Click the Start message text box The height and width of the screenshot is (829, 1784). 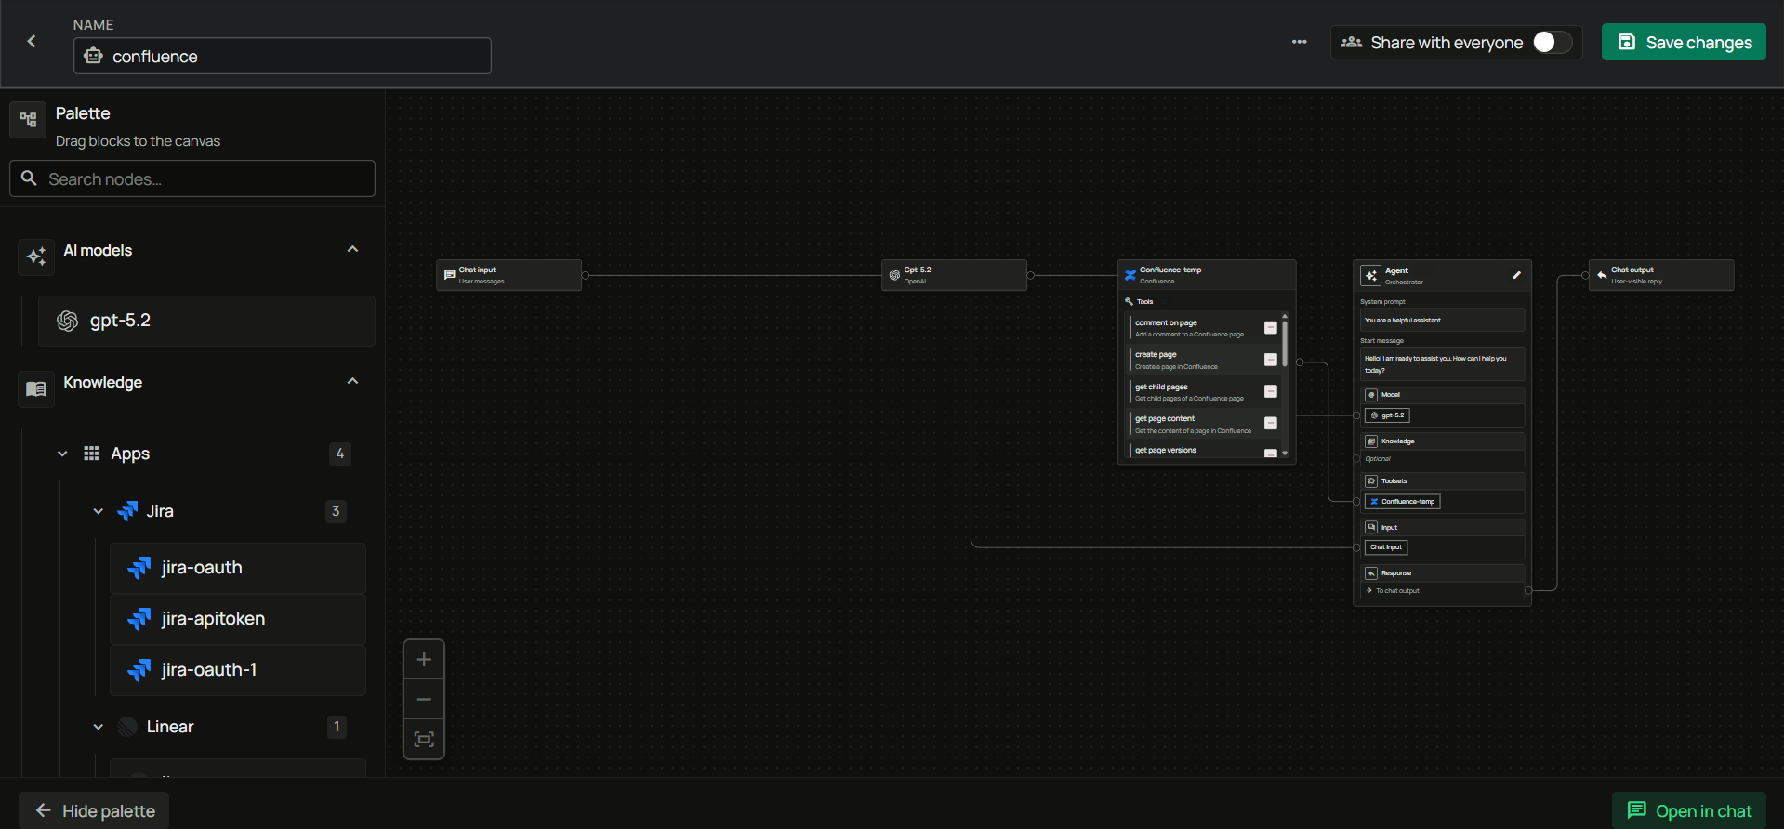coord(1442,364)
